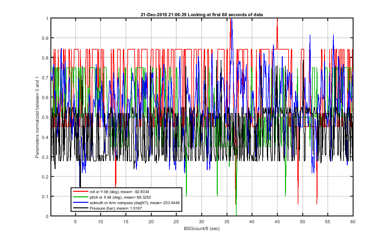This screenshot has height=243, width=390.
Task: Click the y-axis tick label "0.3"
Action: coord(46,157)
